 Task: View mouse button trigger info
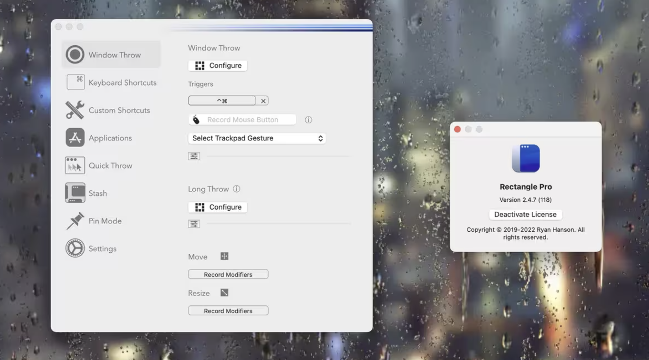tap(308, 120)
